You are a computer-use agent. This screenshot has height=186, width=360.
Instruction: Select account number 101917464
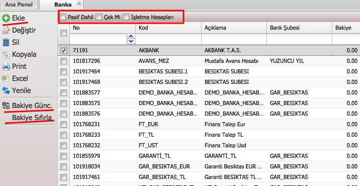(x=86, y=72)
